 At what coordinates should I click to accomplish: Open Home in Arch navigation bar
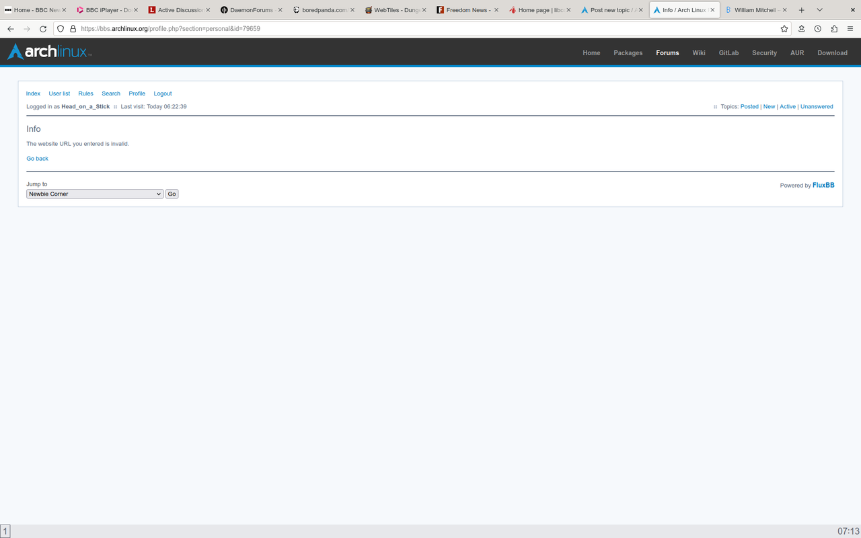tap(591, 52)
